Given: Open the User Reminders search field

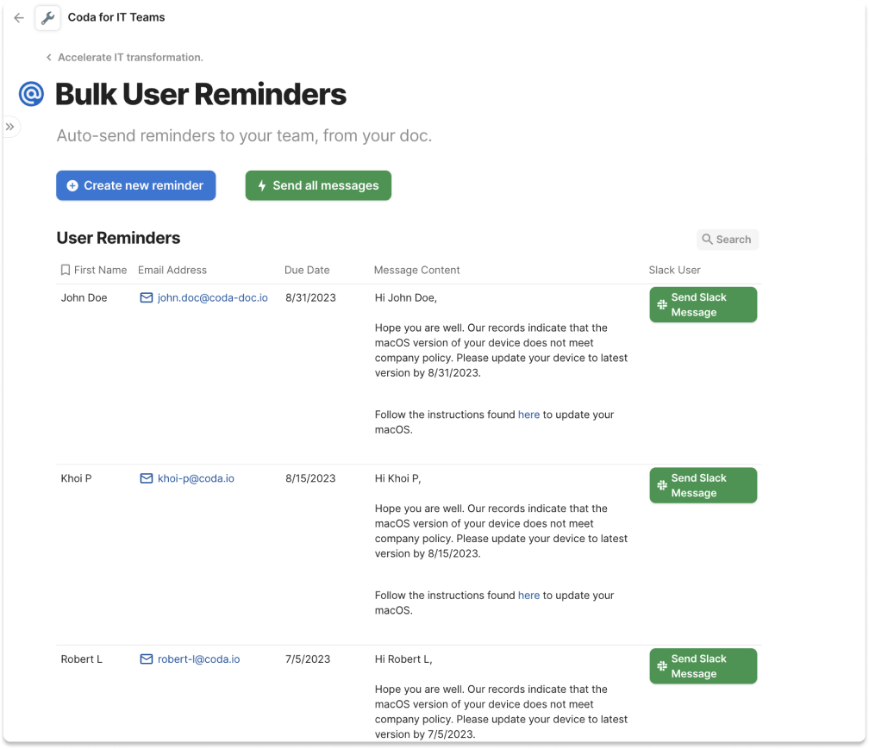Looking at the screenshot, I should coord(727,240).
